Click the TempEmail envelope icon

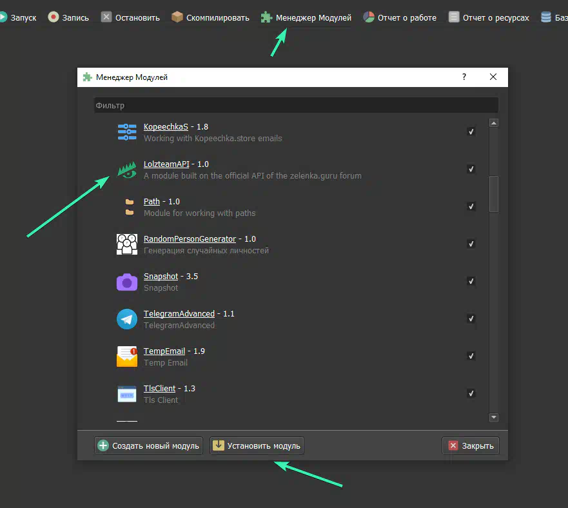click(x=127, y=357)
